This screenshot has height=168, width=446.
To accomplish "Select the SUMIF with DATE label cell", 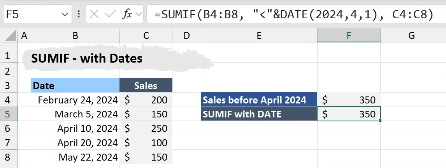I will pyautogui.click(x=259, y=114).
